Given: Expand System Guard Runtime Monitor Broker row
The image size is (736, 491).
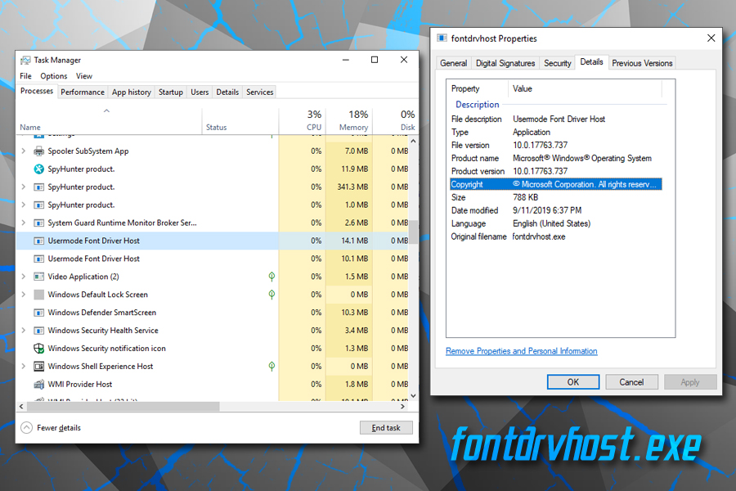Looking at the screenshot, I should [x=24, y=223].
